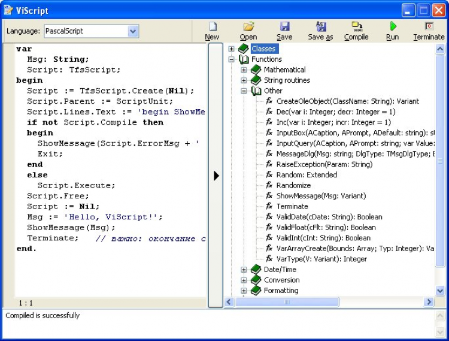This screenshot has width=449, height=341.
Task: Expand the Formatting node
Action: point(244,291)
